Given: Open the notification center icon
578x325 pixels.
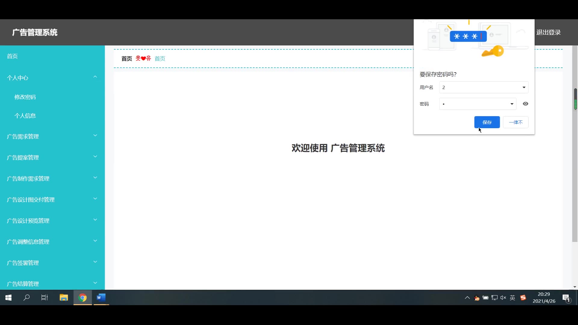Looking at the screenshot, I should pos(566,298).
